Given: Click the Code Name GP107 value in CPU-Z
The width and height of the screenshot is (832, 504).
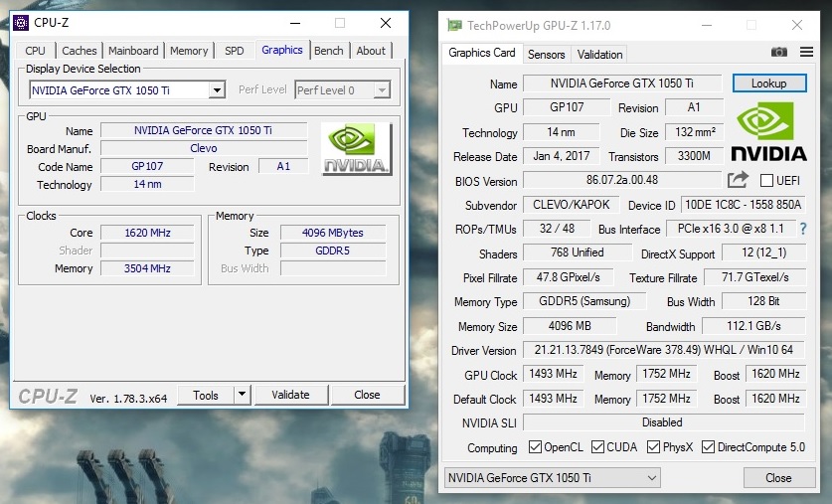Looking at the screenshot, I should click(147, 166).
